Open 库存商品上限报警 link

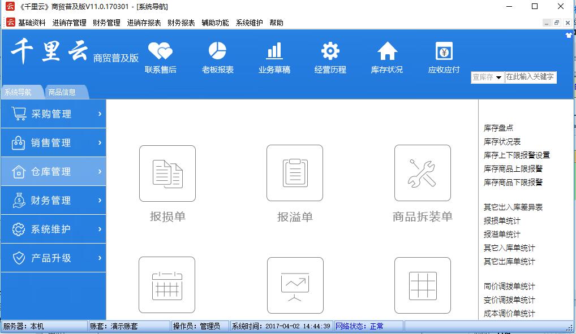[x=513, y=168]
